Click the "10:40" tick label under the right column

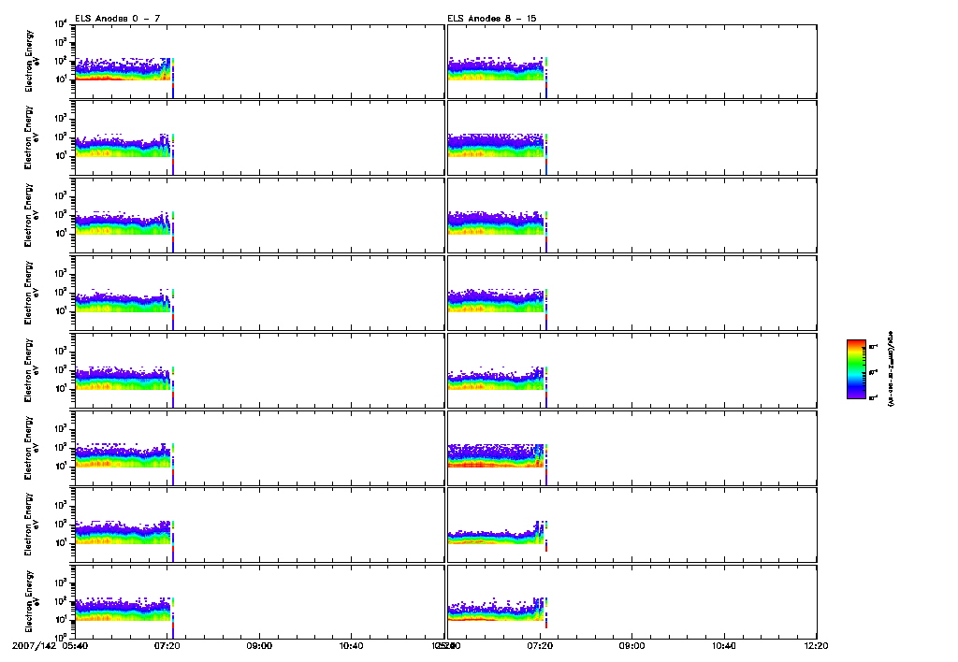tap(724, 645)
